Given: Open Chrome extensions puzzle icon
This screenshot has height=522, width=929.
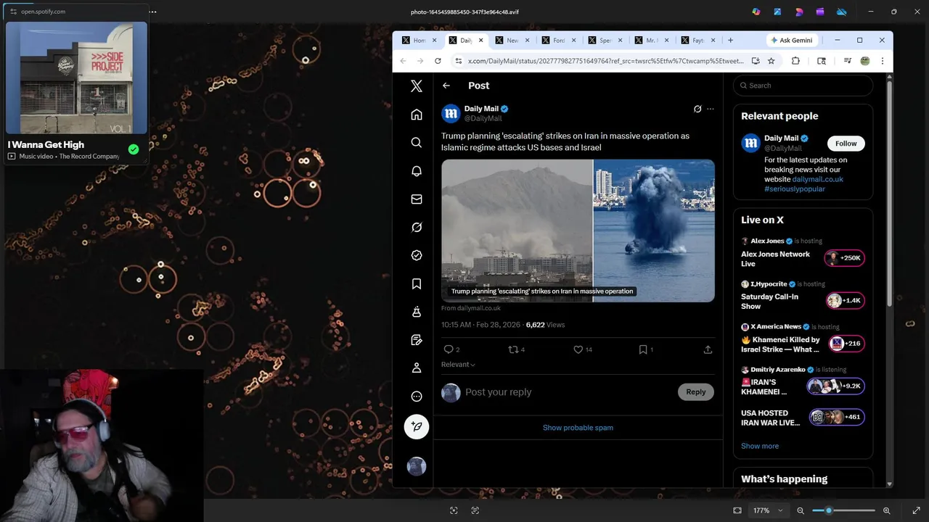Looking at the screenshot, I should tap(795, 61).
